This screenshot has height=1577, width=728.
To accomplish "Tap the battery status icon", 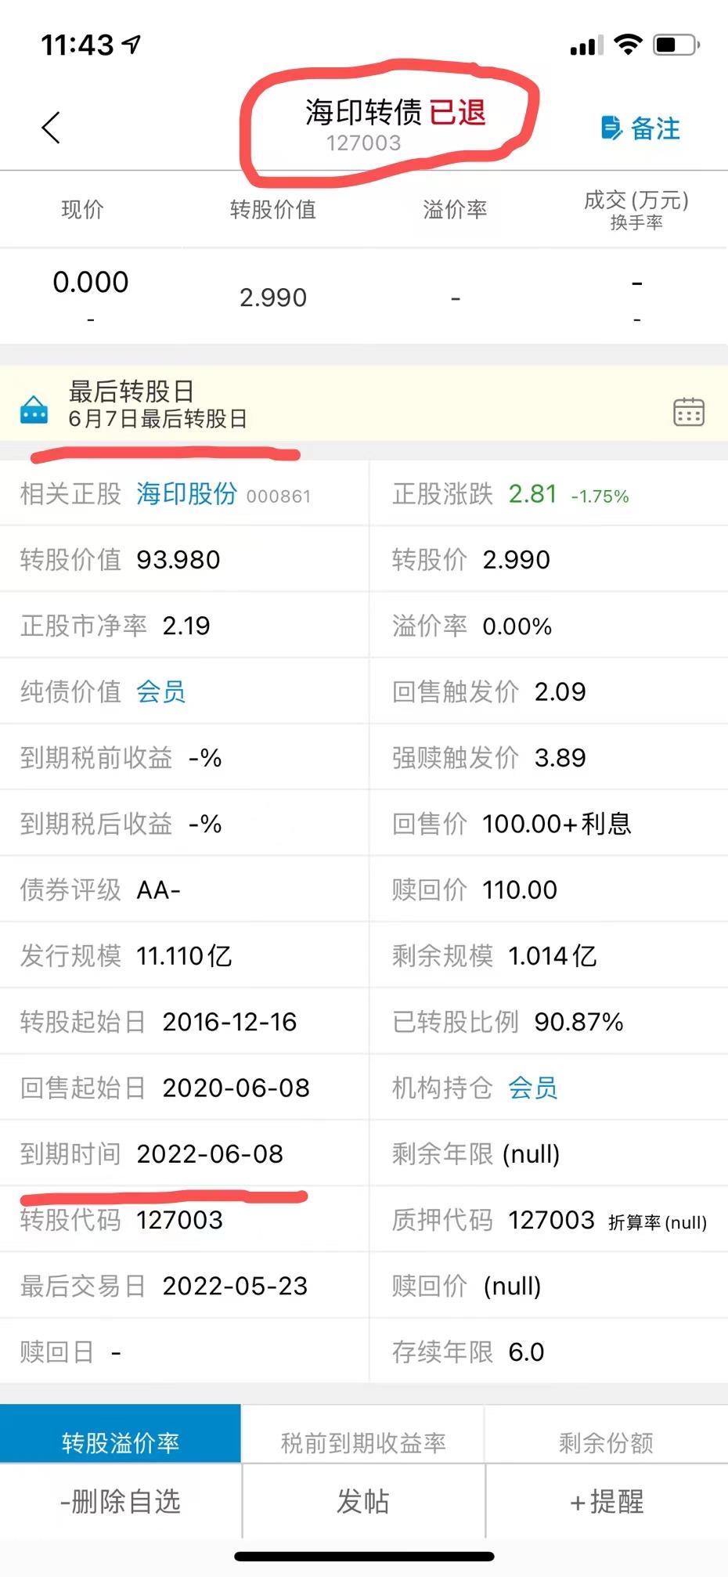I will 676,45.
